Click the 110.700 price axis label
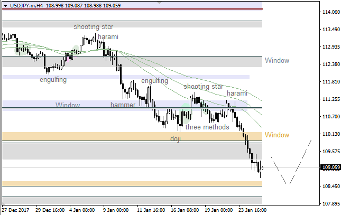This screenshot has width=341, height=215. click(331, 117)
